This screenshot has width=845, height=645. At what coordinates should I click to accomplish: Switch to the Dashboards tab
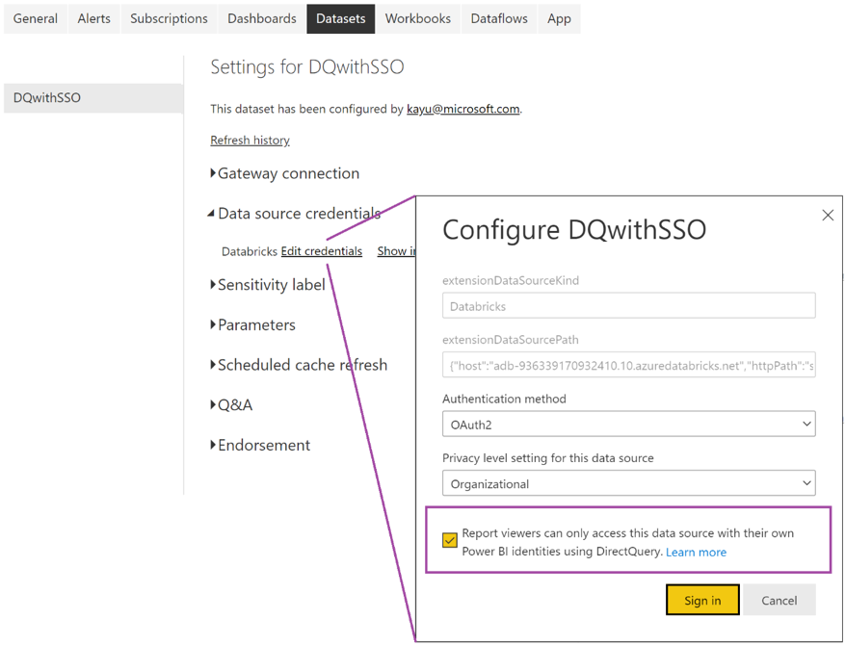260,18
